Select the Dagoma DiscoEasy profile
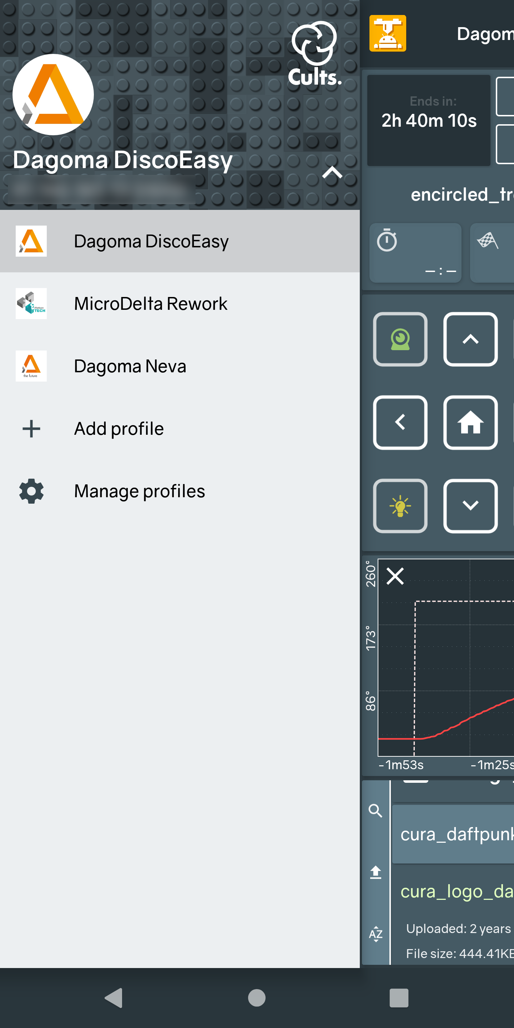Viewport: 514px width, 1028px height. [180, 241]
